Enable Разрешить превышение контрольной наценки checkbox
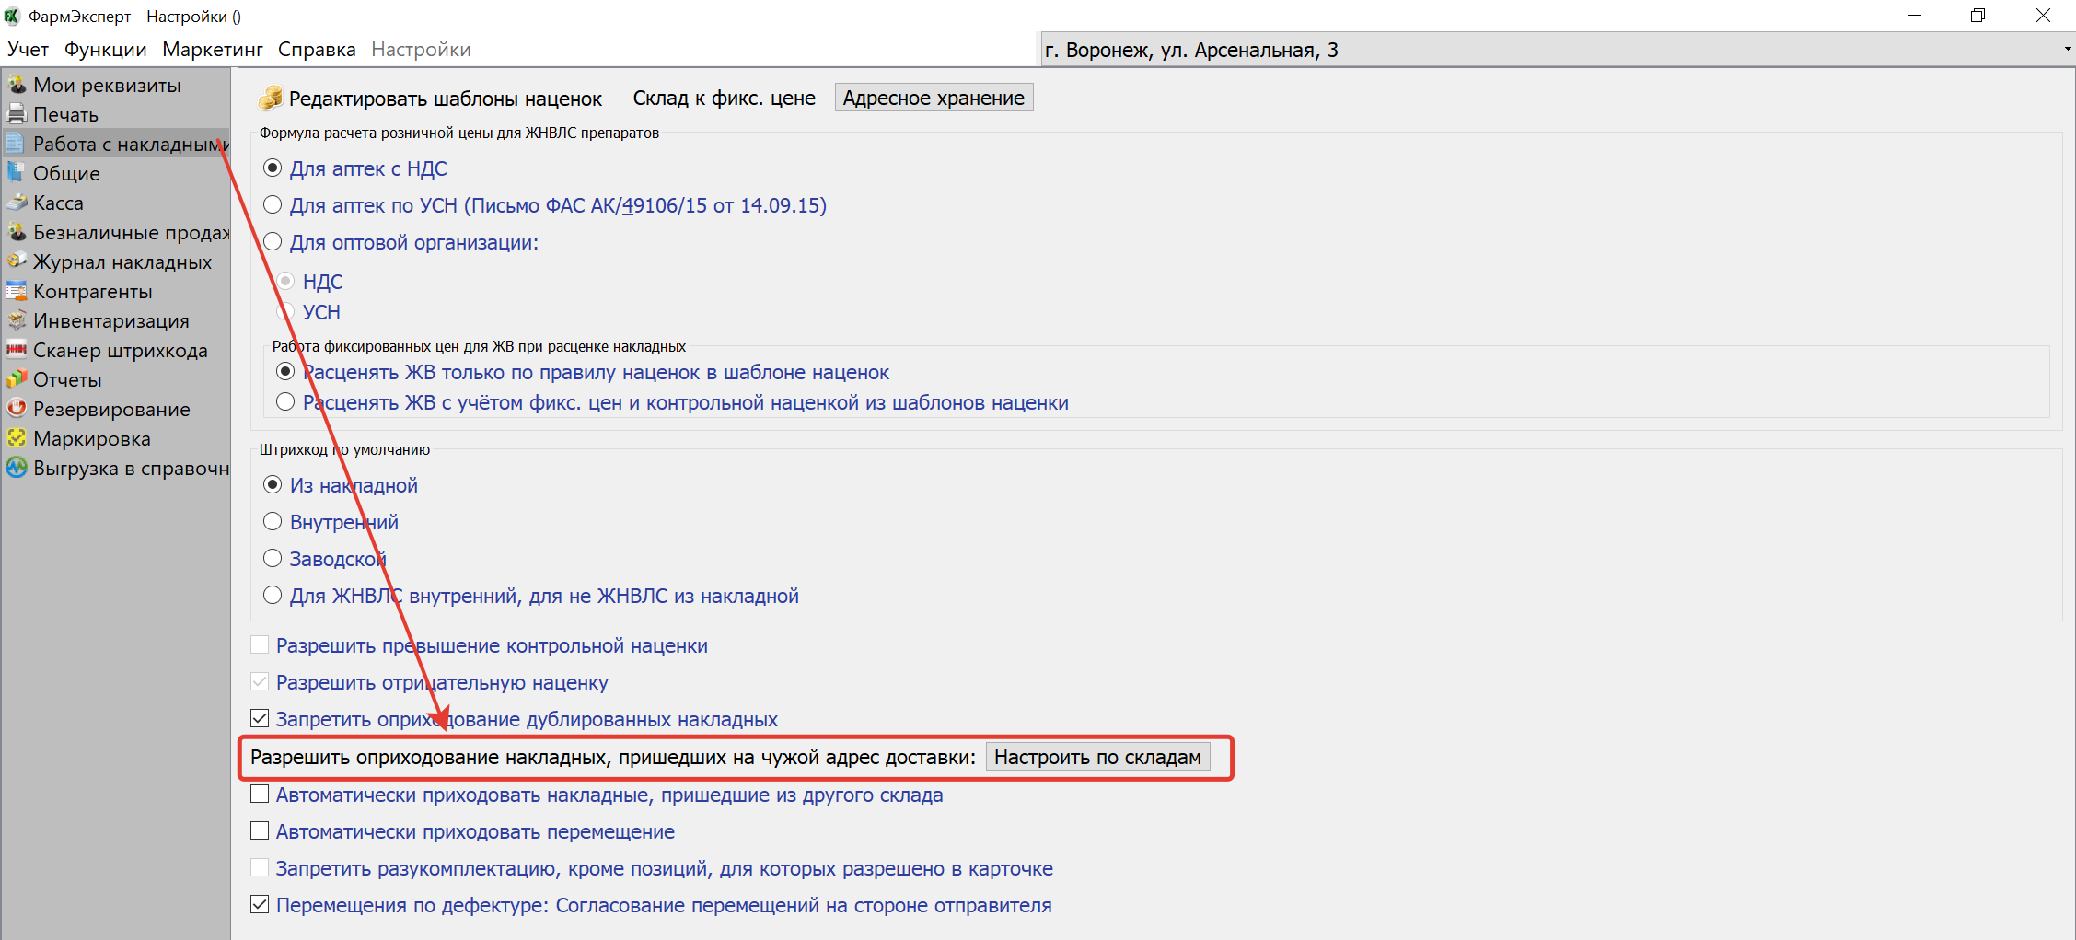The height and width of the screenshot is (940, 2076). pos(261,645)
